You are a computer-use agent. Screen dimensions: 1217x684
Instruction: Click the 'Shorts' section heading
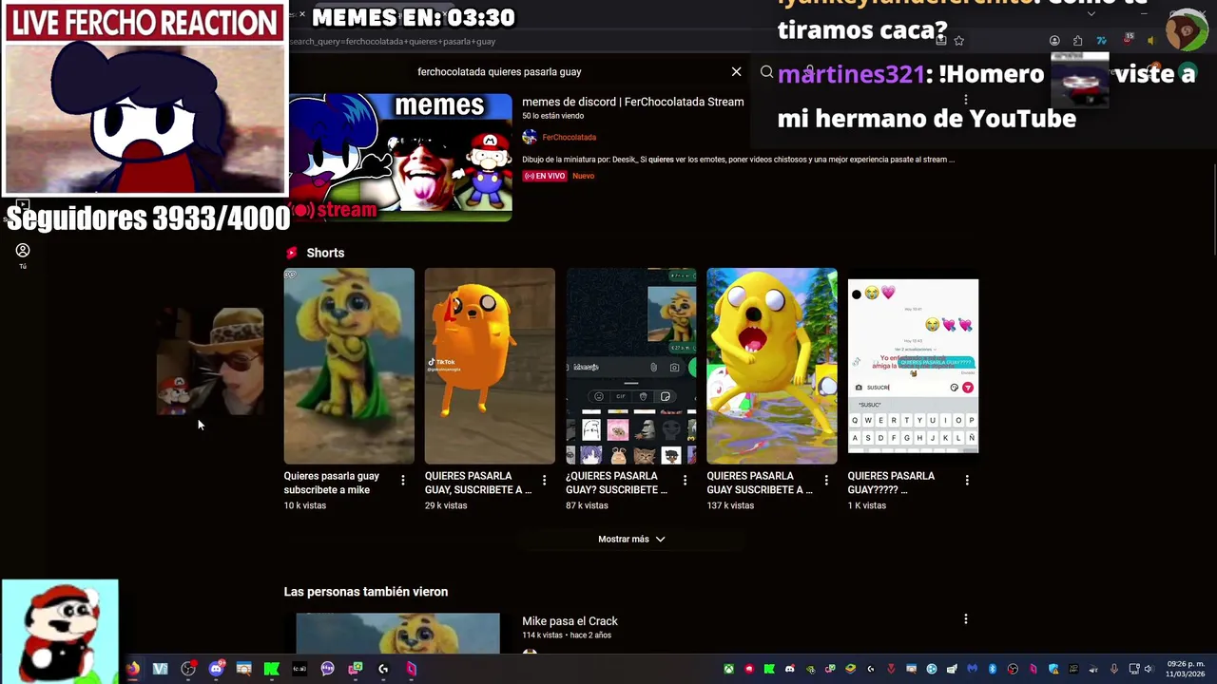point(325,253)
